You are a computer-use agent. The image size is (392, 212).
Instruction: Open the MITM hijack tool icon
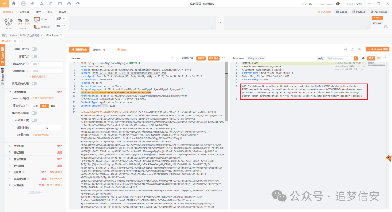tap(9, 22)
